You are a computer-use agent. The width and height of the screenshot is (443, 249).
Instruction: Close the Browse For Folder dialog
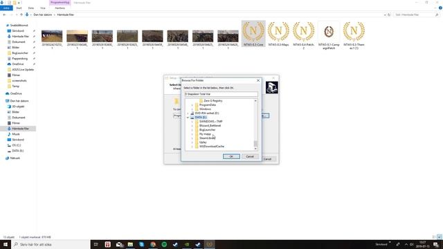tap(258, 80)
